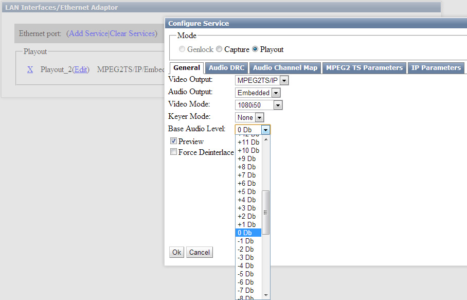Image resolution: width=467 pixels, height=300 pixels.
Task: Collapse the Base Audio Level dropdown
Action: [x=265, y=130]
